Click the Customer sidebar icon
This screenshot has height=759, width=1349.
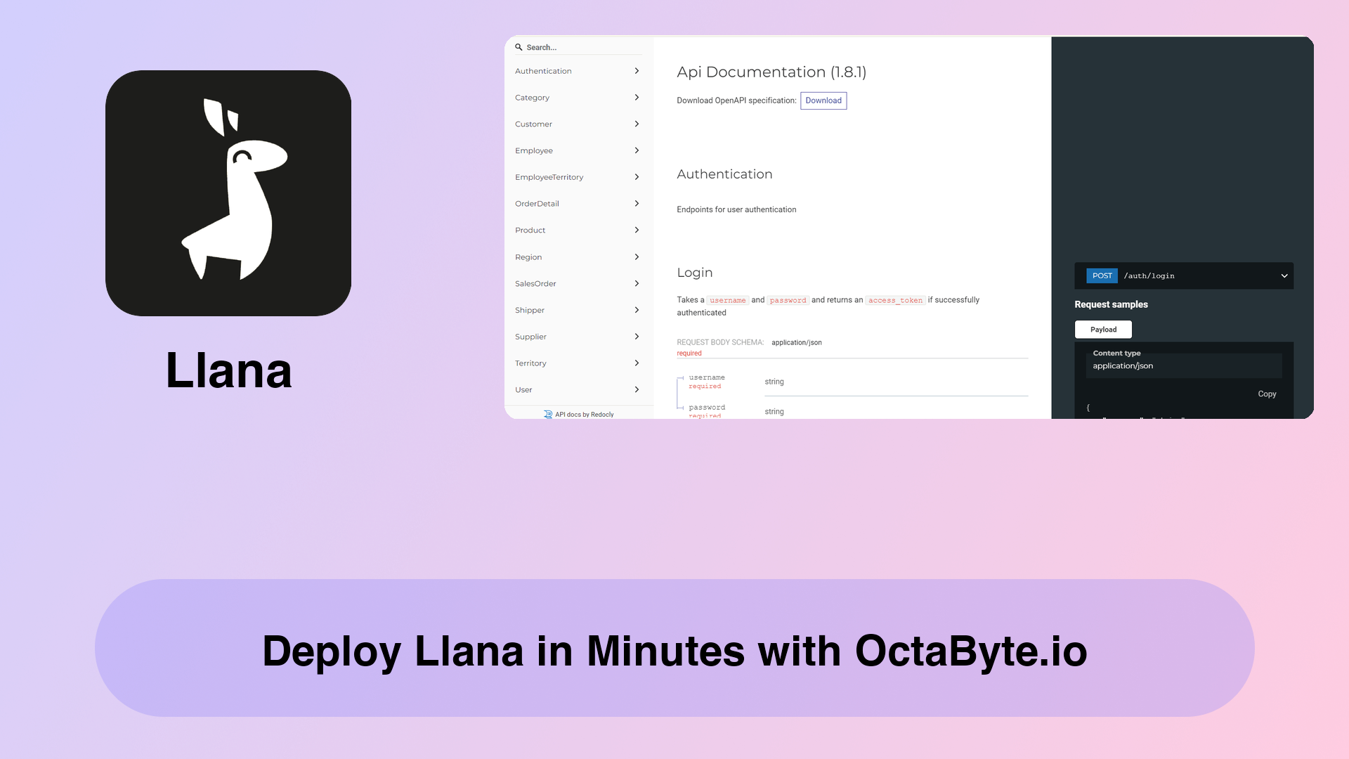point(576,123)
